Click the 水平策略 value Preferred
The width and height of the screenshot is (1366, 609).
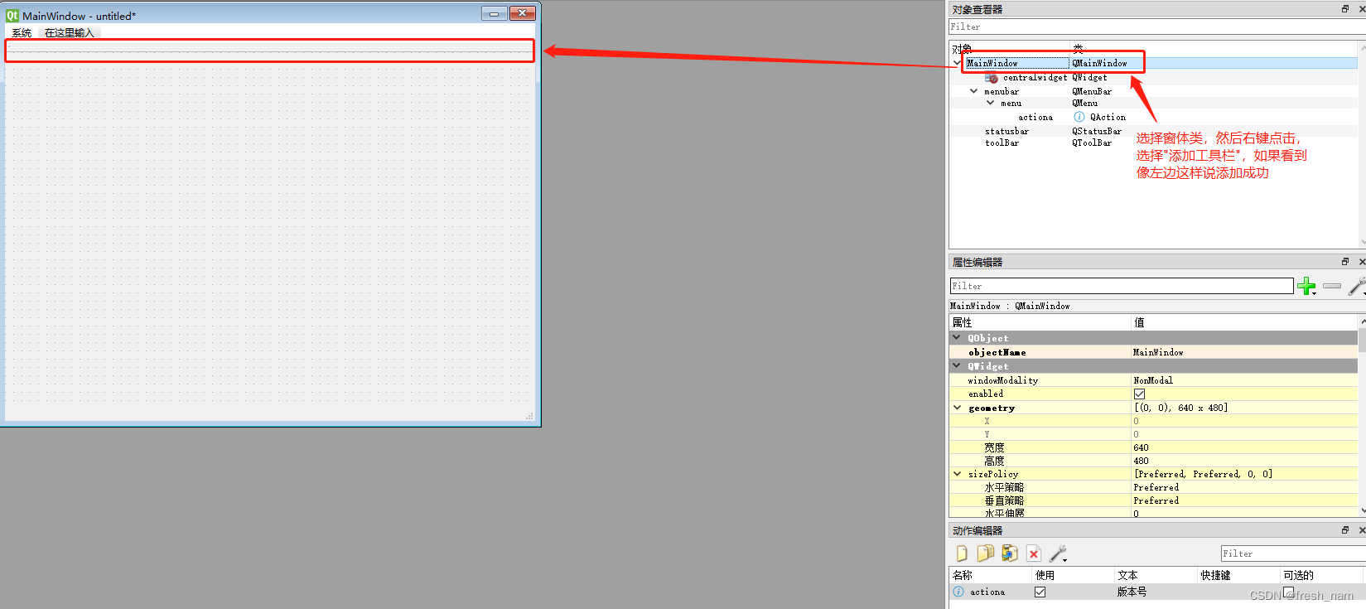click(x=1156, y=487)
